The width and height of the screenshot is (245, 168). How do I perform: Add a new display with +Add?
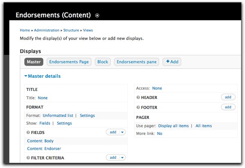pyautogui.click(x=172, y=62)
